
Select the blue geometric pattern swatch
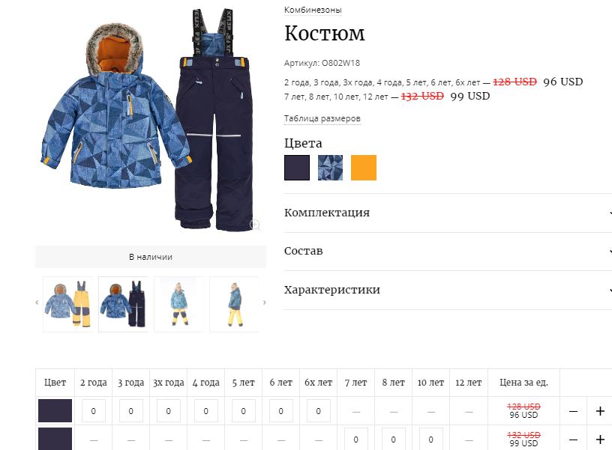(x=330, y=168)
